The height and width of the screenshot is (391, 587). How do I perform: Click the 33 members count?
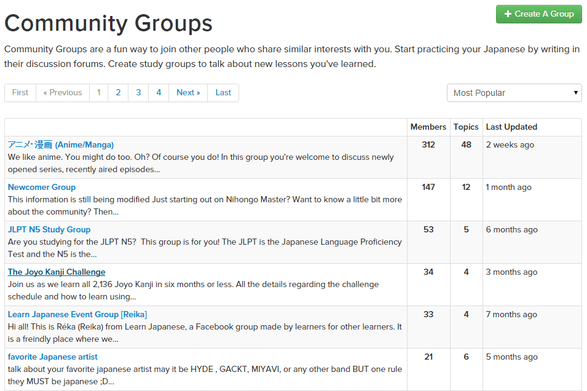(x=428, y=314)
